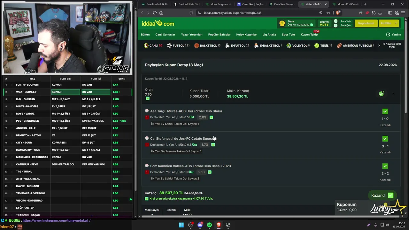The width and height of the screenshot is (409, 230).
Task: Open Spotify from the taskbar
Action: [209, 225]
